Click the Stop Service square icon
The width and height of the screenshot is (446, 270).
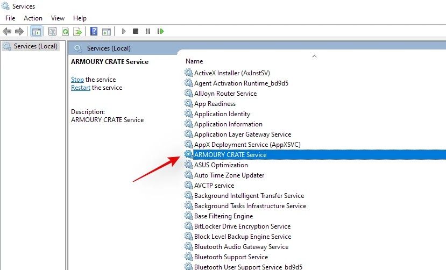[136, 31]
